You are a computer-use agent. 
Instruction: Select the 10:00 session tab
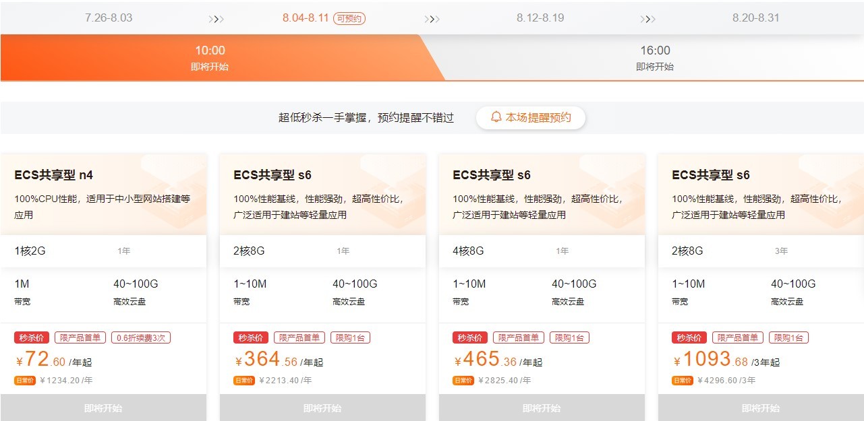click(x=210, y=57)
